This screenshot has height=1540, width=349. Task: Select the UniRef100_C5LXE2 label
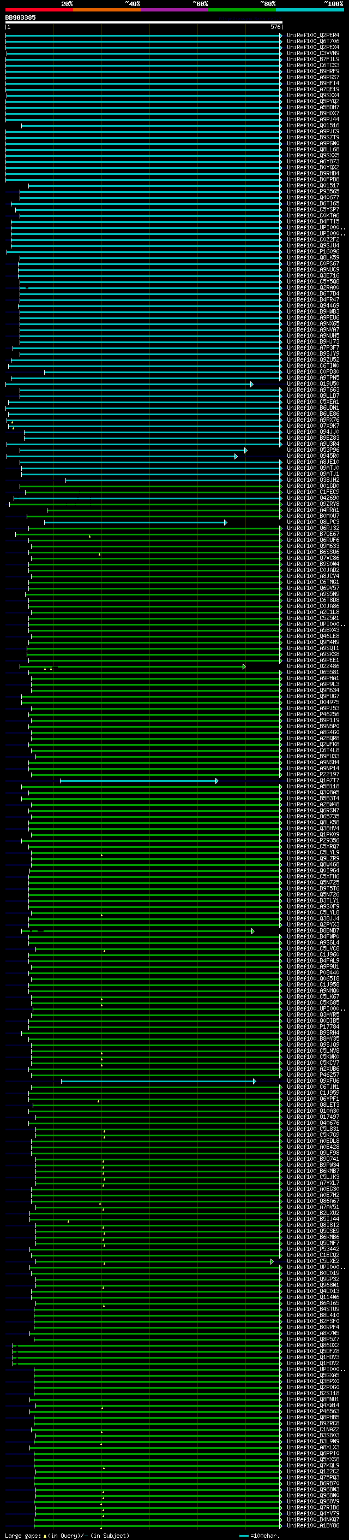pyautogui.click(x=312, y=1261)
